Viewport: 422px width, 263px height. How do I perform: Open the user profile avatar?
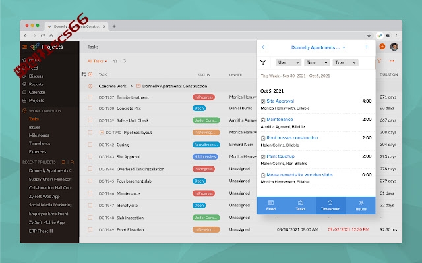click(x=394, y=47)
